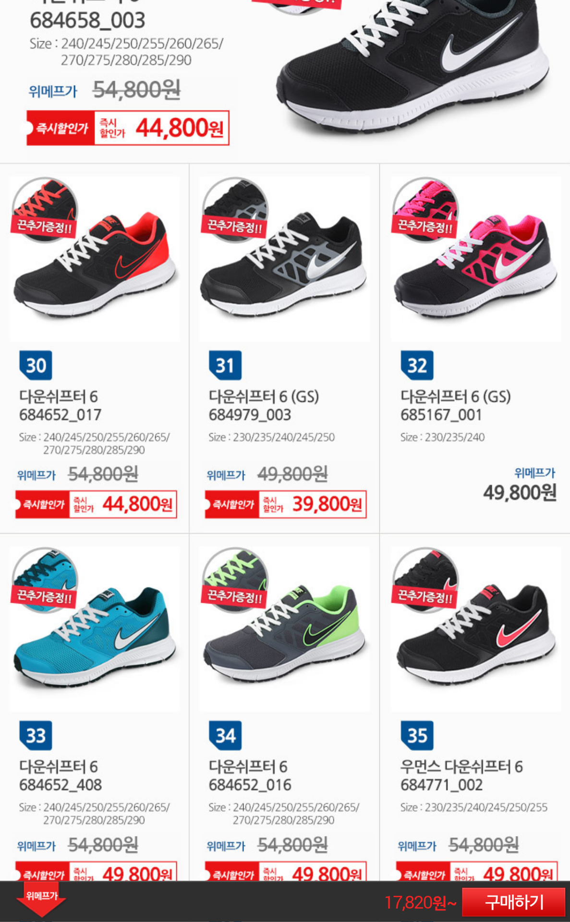
Task: Tap product title 다운쉬프터 6 684652_017
Action: click(61, 406)
